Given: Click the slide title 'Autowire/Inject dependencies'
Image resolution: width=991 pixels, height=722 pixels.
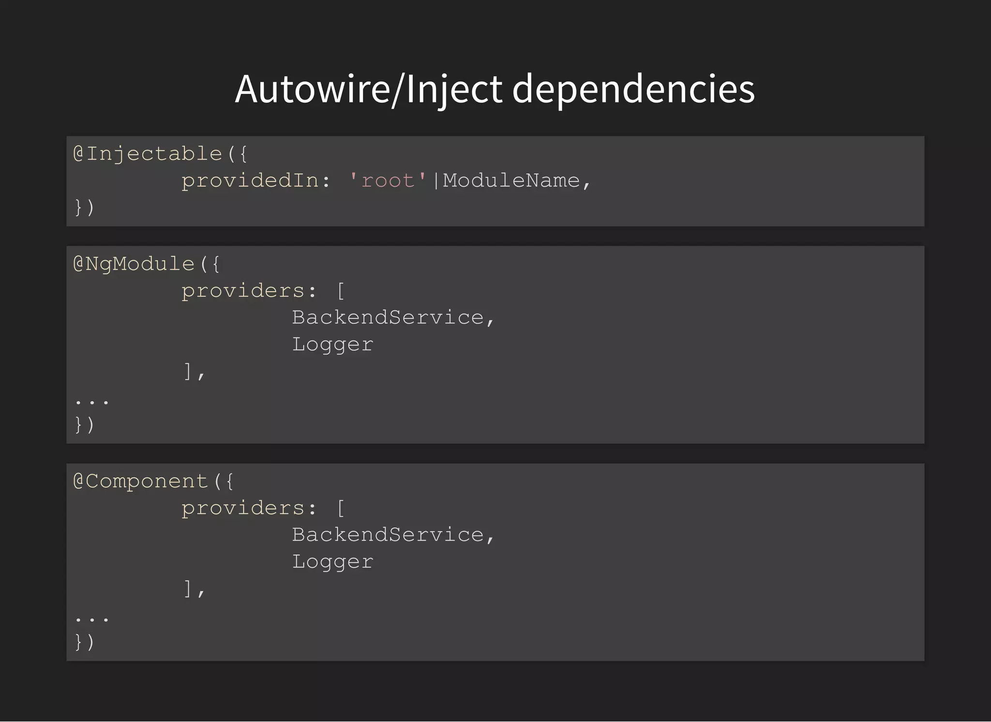Looking at the screenshot, I should point(495,89).
